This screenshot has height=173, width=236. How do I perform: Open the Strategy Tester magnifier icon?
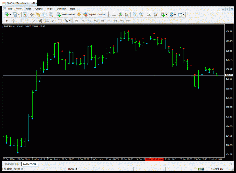pyautogui.click(x=51, y=15)
